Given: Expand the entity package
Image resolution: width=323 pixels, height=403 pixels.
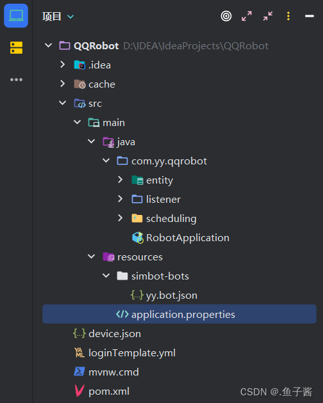Looking at the screenshot, I should (x=120, y=180).
